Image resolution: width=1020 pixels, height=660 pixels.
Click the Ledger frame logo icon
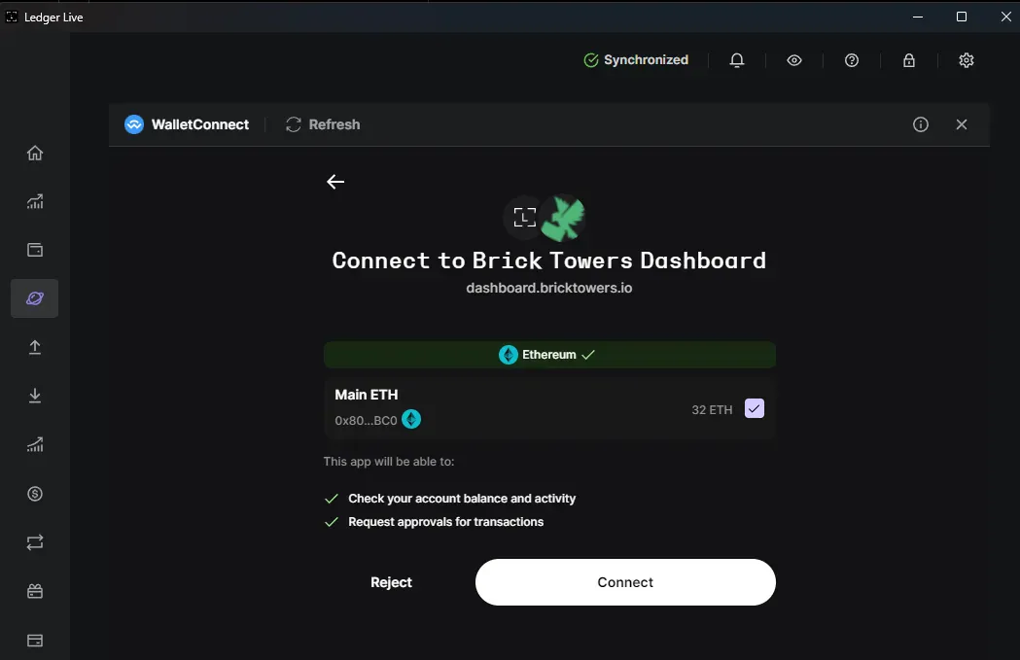[524, 217]
